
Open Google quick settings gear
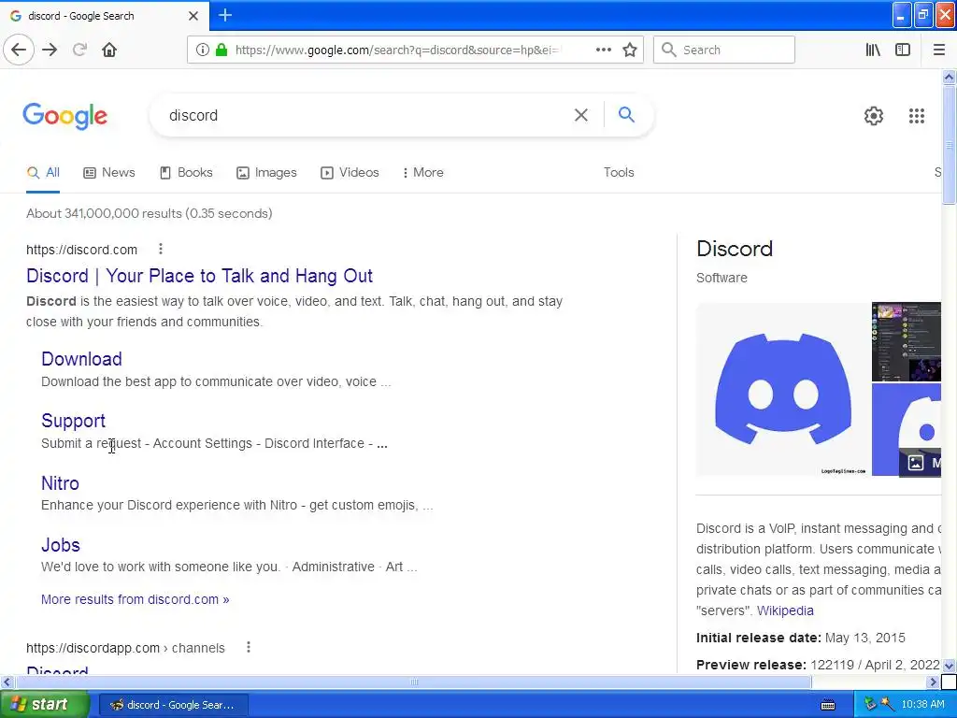click(x=874, y=115)
